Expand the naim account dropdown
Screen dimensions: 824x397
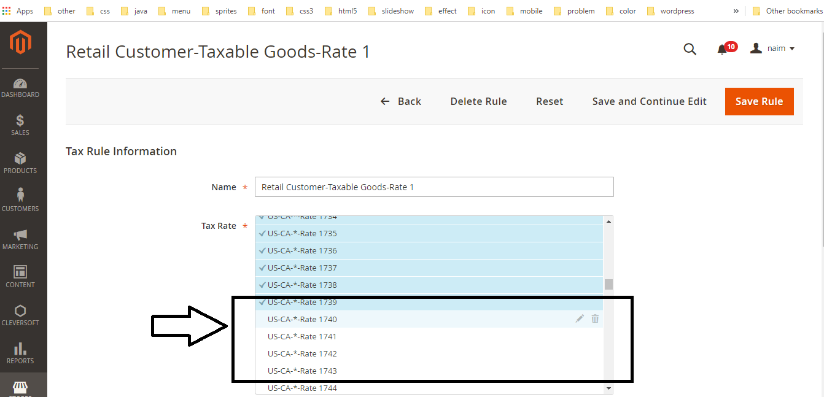(x=774, y=48)
